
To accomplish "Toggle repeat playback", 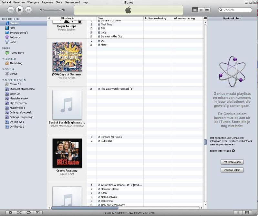I will 28,212.
